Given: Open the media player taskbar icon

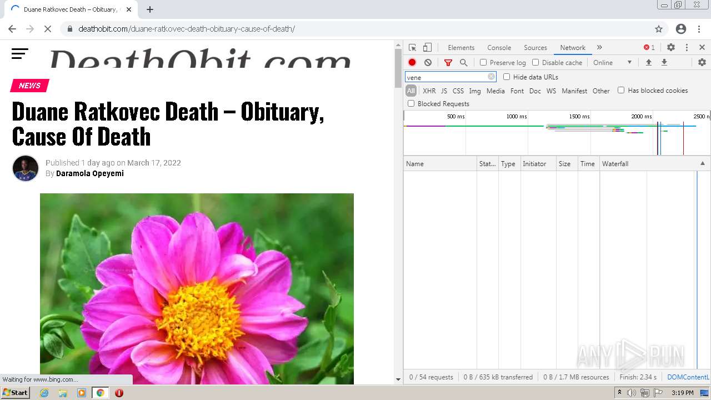Looking at the screenshot, I should [x=82, y=393].
